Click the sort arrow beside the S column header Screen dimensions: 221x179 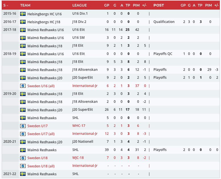[x=7, y=5]
